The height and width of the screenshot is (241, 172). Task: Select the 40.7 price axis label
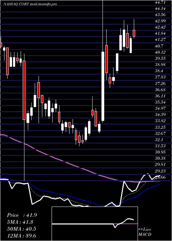[159, 46]
